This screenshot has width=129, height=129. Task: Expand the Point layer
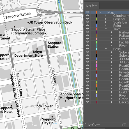105,26
